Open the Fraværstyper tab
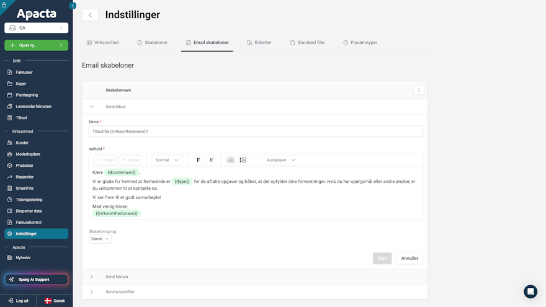The image size is (546, 307). [x=360, y=42]
